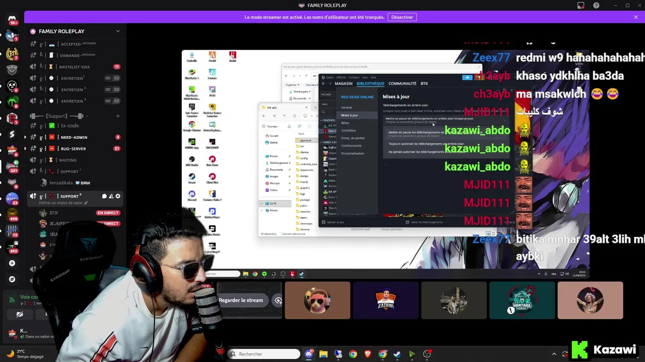Open the S logo server icon
This screenshot has width=645, height=362.
click(x=12, y=134)
